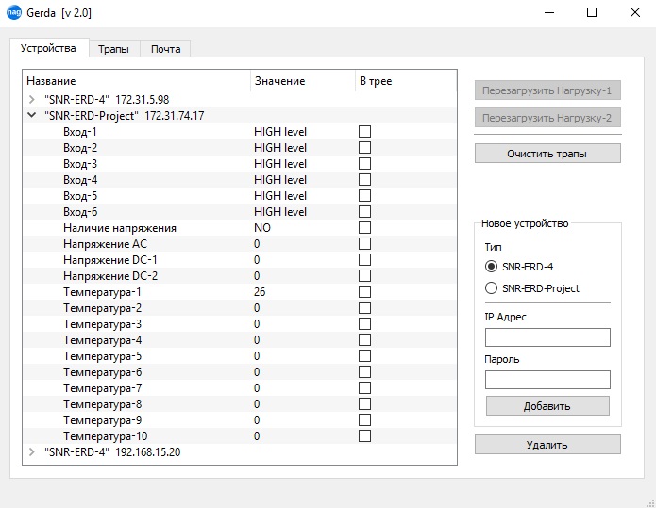Enable tray checkbox for Вход-1
The width and height of the screenshot is (656, 508).
click(x=364, y=132)
